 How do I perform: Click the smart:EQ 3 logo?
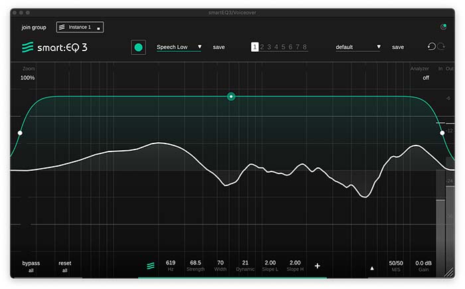click(54, 47)
